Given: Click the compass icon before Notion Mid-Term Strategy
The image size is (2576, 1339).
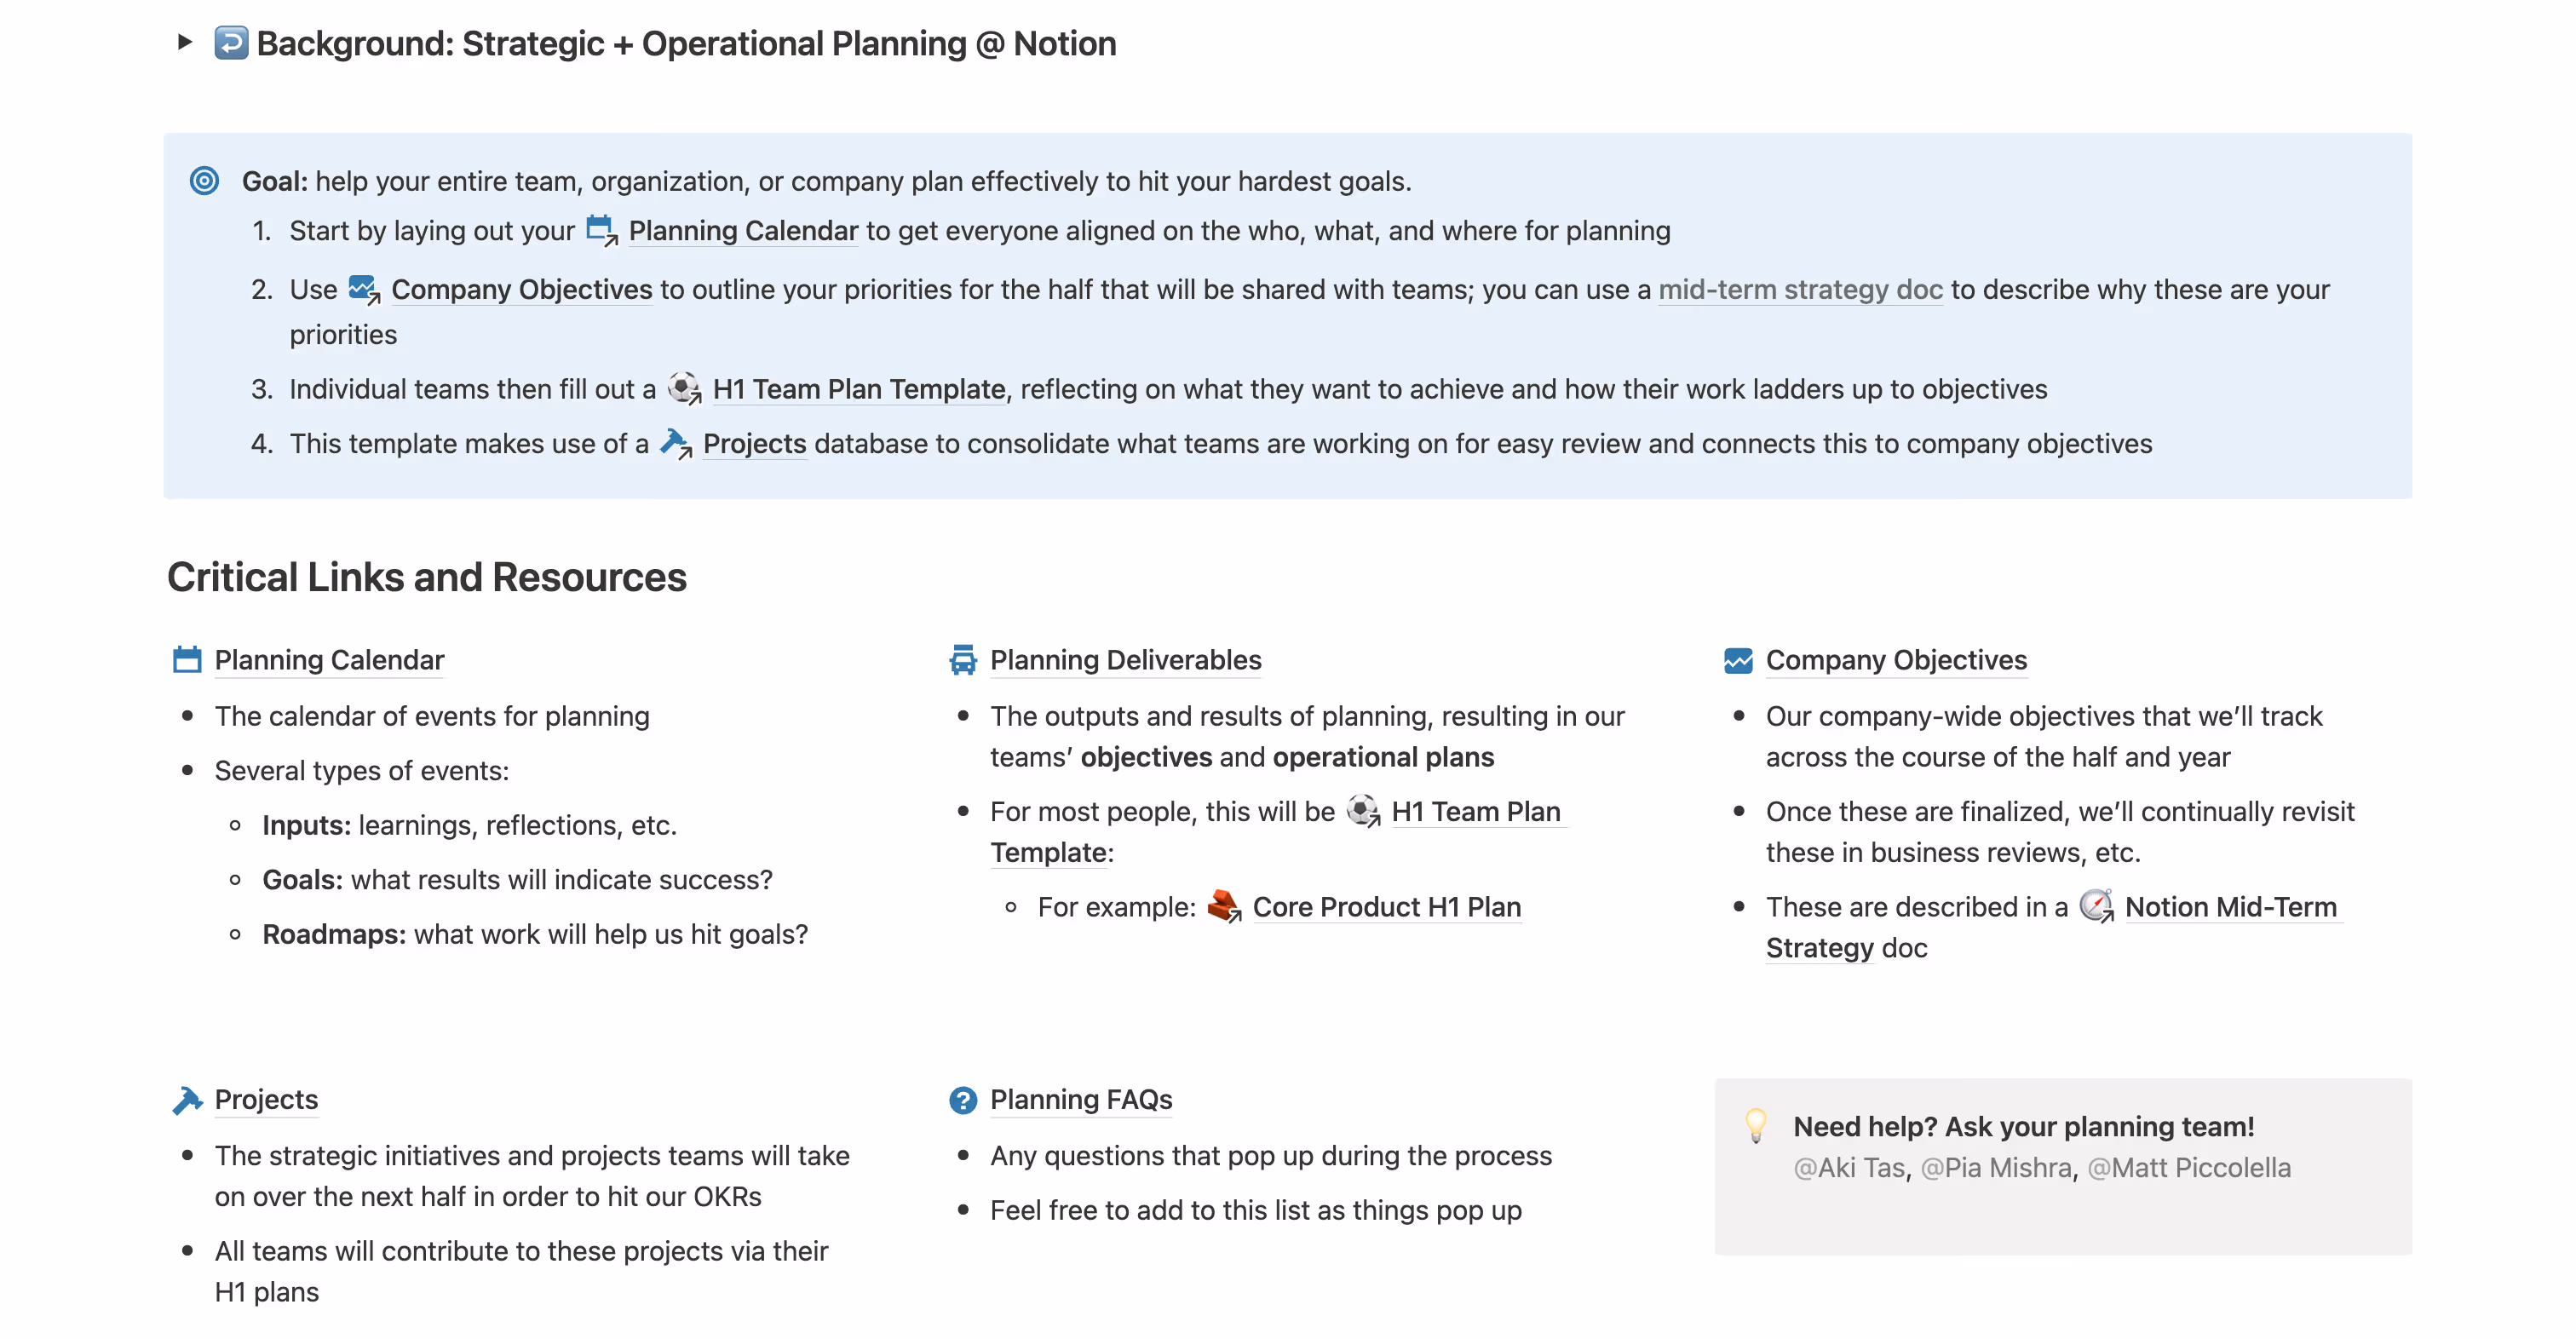Looking at the screenshot, I should pyautogui.click(x=2096, y=906).
